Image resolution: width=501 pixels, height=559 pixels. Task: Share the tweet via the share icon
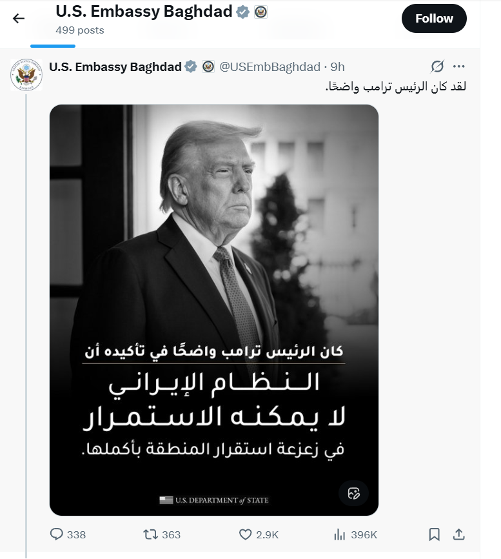click(459, 534)
